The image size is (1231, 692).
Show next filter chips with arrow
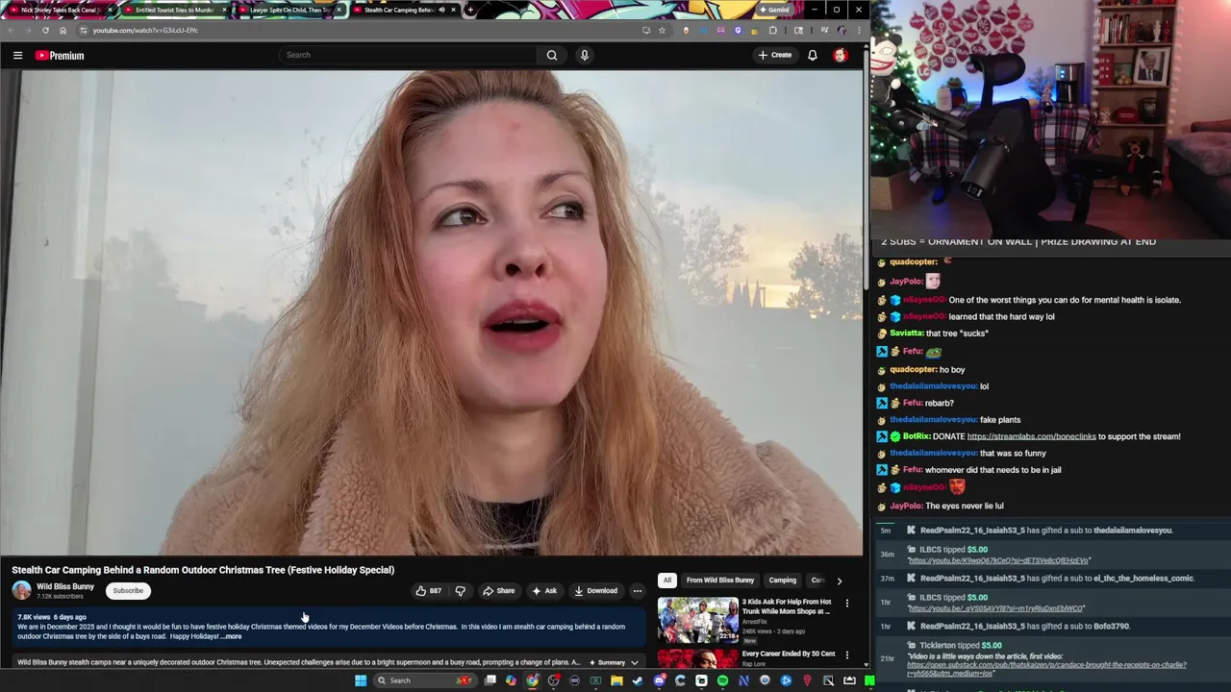tap(839, 581)
